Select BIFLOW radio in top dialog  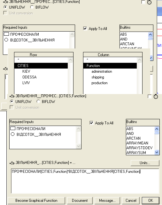(32, 7)
